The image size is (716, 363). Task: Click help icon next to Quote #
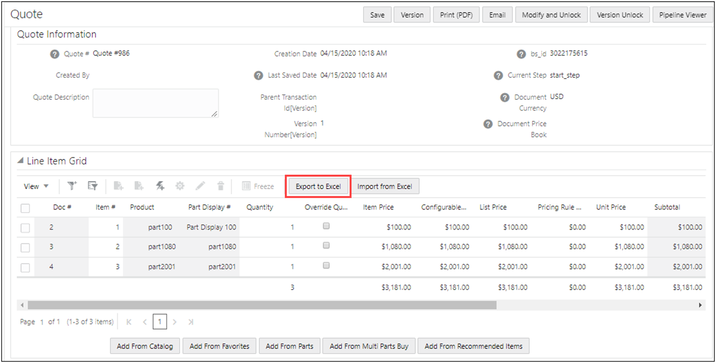pos(55,55)
